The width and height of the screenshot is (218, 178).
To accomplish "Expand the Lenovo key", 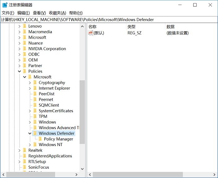I will point(19,26).
